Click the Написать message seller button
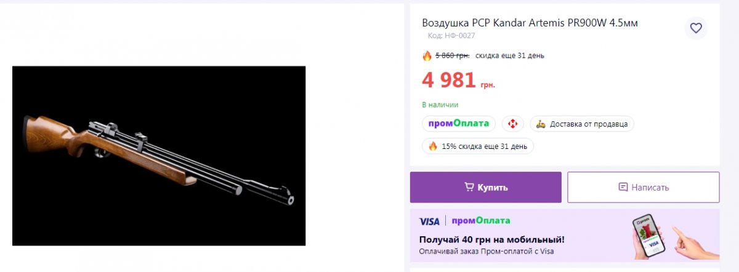The height and width of the screenshot is (272, 739). tap(644, 187)
